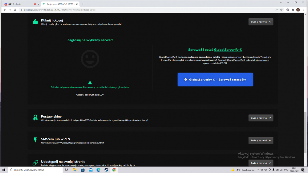The width and height of the screenshot is (308, 173).
Task: Click the Chrome taskbar icon
Action: click(x=114, y=170)
